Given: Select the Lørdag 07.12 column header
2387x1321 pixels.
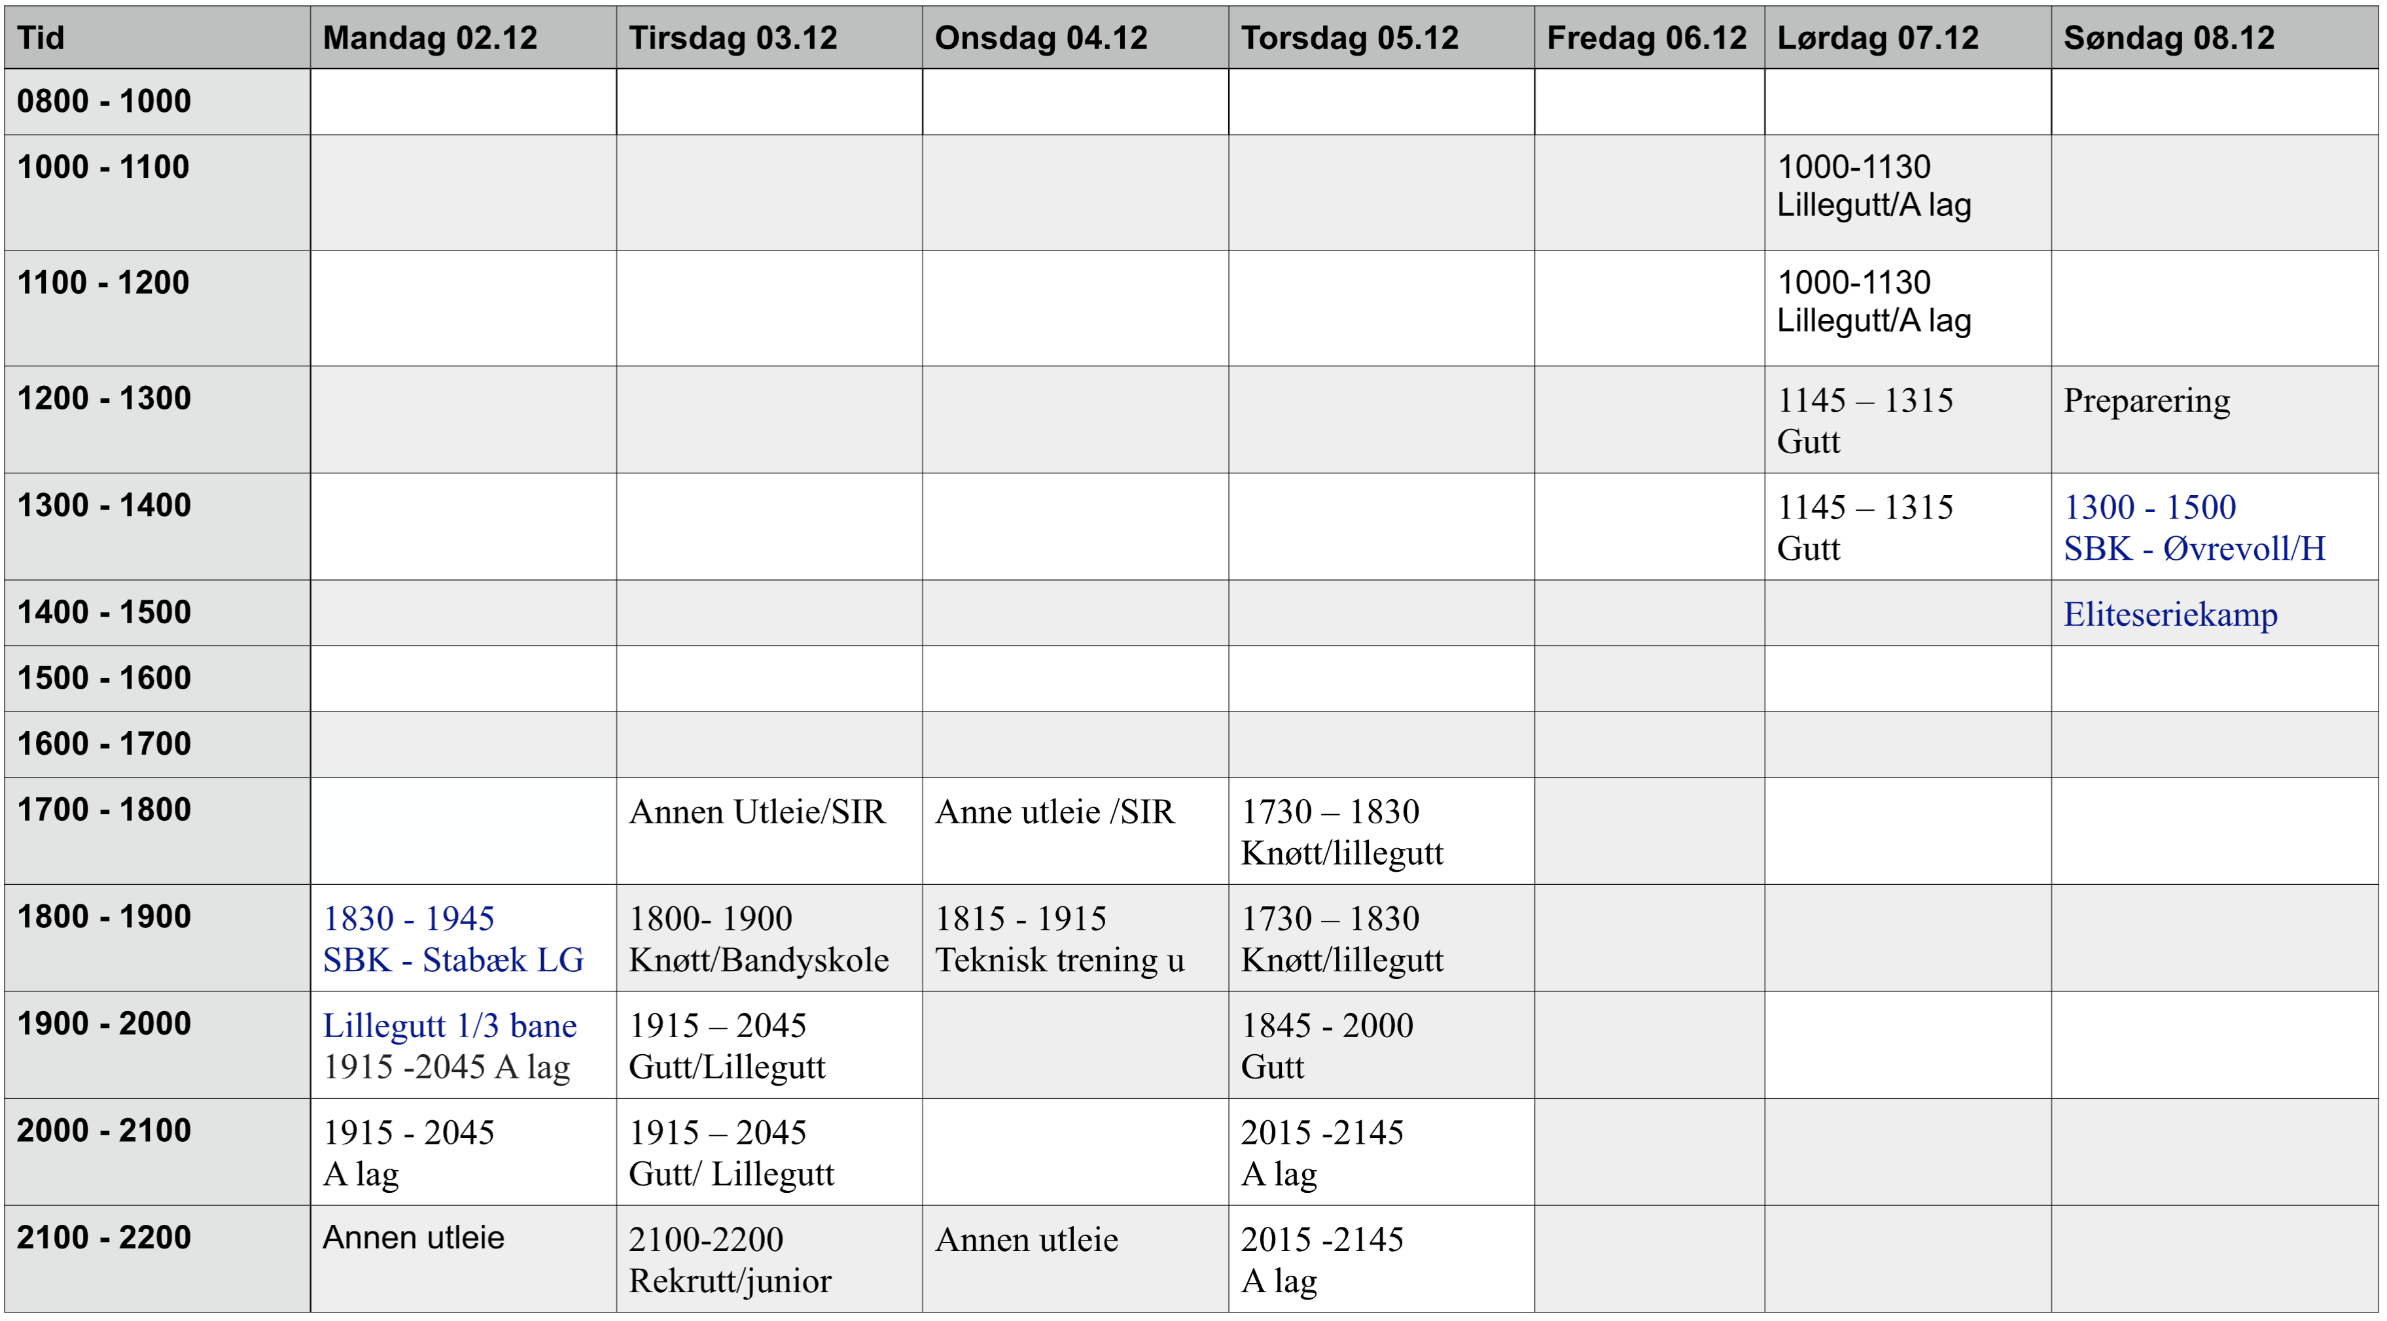Looking at the screenshot, I should (x=1877, y=38).
